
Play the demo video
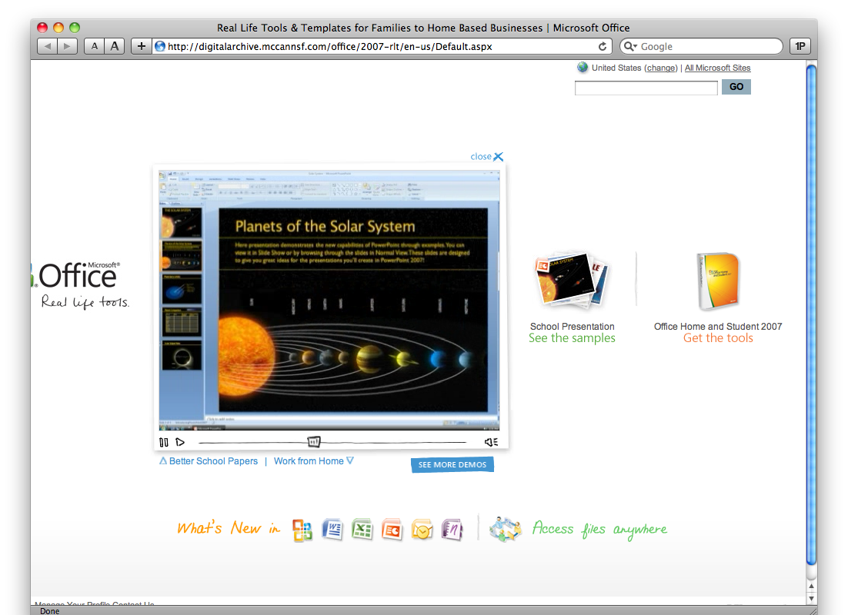[x=180, y=442]
